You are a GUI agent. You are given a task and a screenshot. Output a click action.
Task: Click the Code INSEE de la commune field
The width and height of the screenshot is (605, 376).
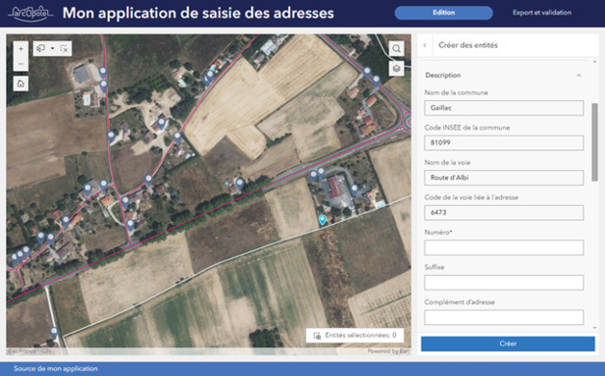click(504, 143)
